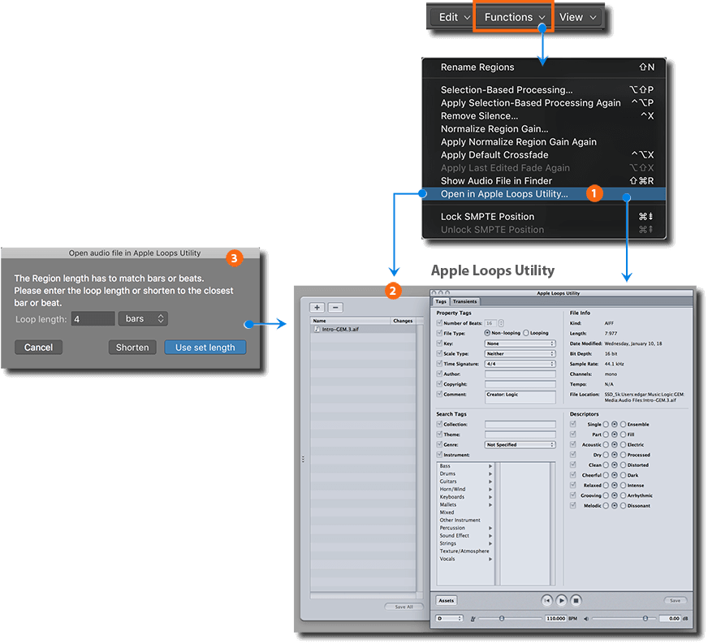
Task: Open the Edit menu
Action: 454,18
